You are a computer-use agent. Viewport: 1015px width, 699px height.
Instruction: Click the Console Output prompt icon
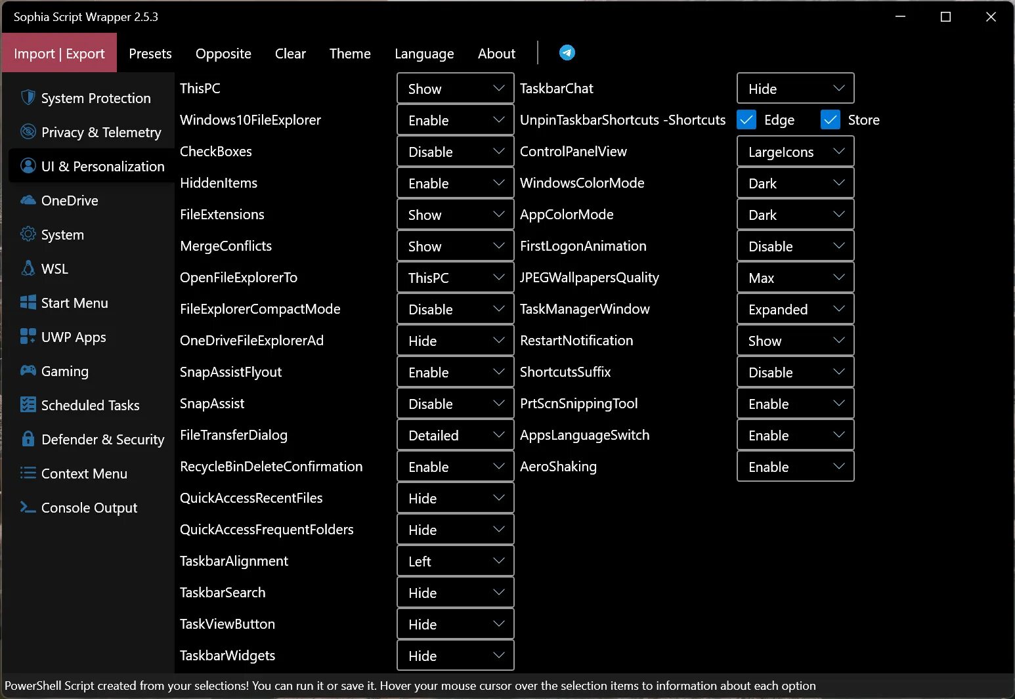28,507
